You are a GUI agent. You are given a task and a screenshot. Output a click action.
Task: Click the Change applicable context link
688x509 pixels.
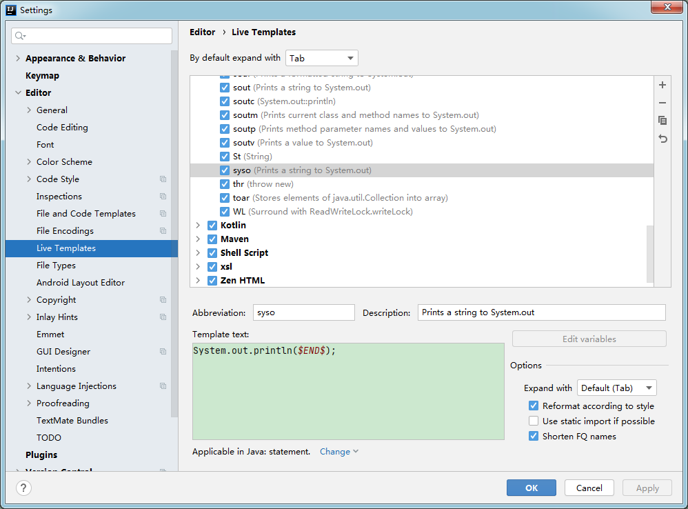[x=338, y=452]
